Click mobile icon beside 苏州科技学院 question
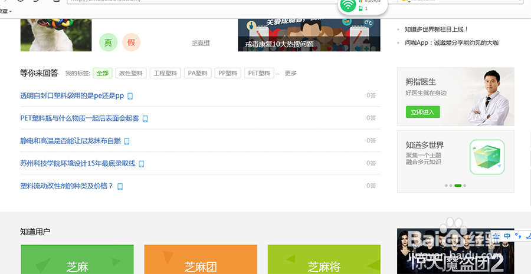The width and height of the screenshot is (531, 274). click(142, 164)
